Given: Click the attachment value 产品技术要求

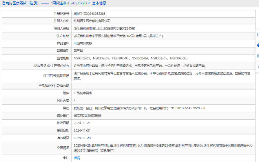Looking at the screenshot, I should [x=83, y=93].
